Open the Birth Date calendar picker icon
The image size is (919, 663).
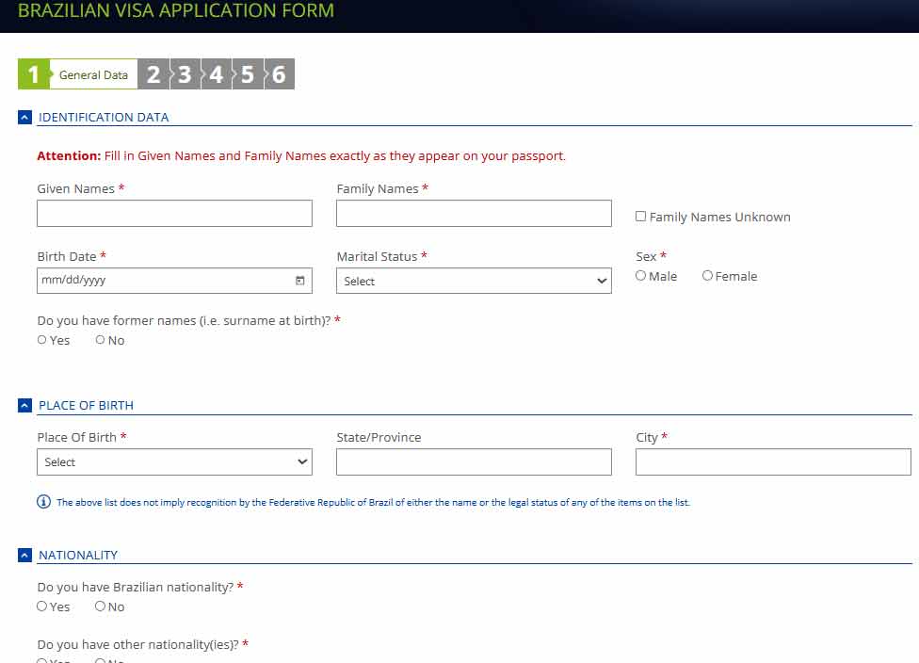pyautogui.click(x=300, y=281)
